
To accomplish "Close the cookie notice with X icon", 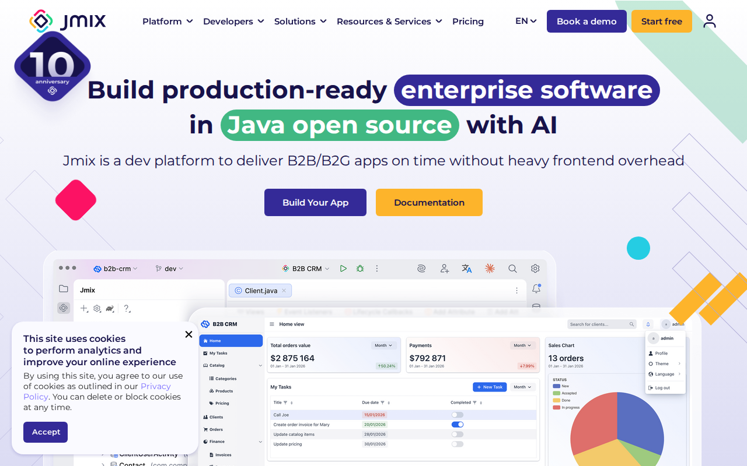I will coord(189,334).
